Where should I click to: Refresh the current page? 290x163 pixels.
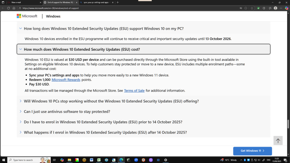coord(8,8)
